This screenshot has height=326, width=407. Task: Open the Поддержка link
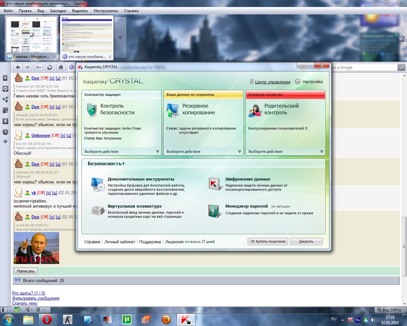tap(150, 242)
